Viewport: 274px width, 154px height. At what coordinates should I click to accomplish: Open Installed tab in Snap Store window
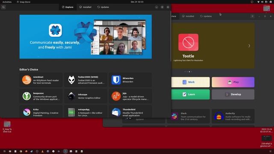tap(85, 7)
